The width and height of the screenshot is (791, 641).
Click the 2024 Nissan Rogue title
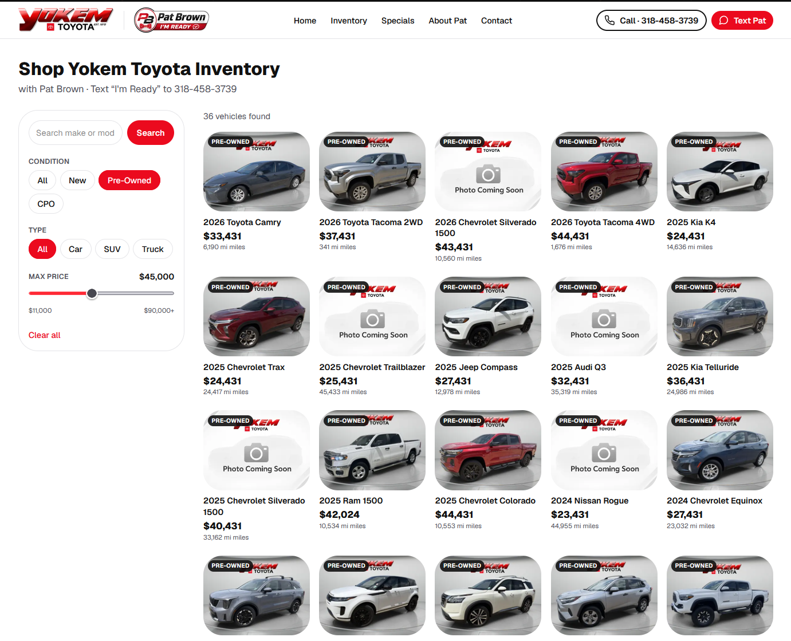(x=590, y=501)
